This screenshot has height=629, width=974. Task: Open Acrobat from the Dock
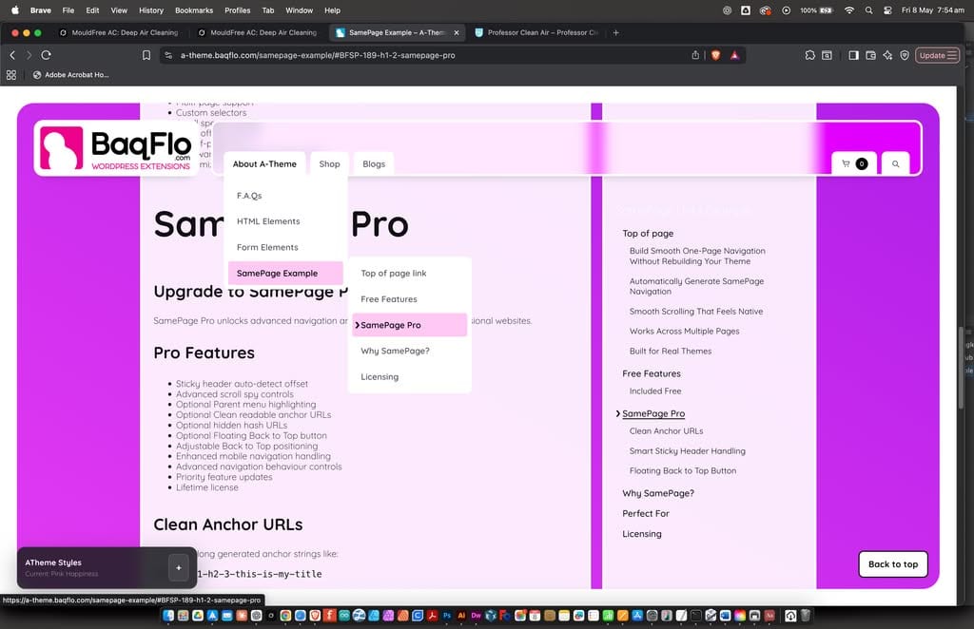coord(433,616)
